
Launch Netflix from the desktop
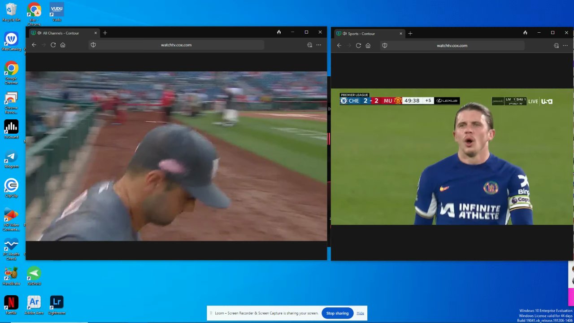point(11,305)
